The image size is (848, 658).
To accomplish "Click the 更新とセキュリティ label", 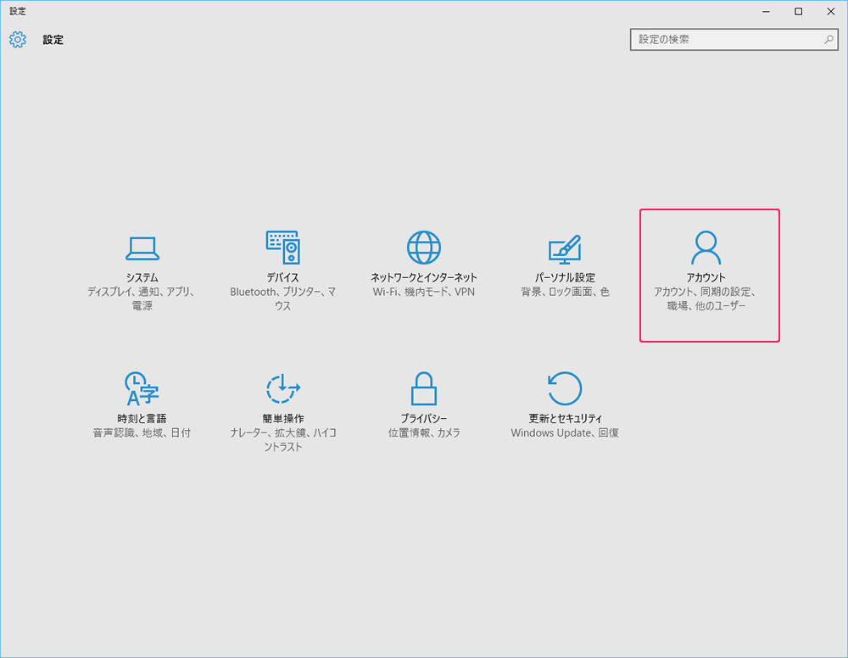I will (565, 419).
